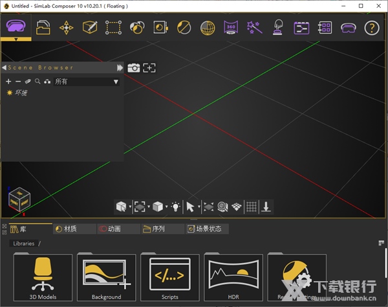Click the plus button in Scene Browser

(x=8, y=82)
